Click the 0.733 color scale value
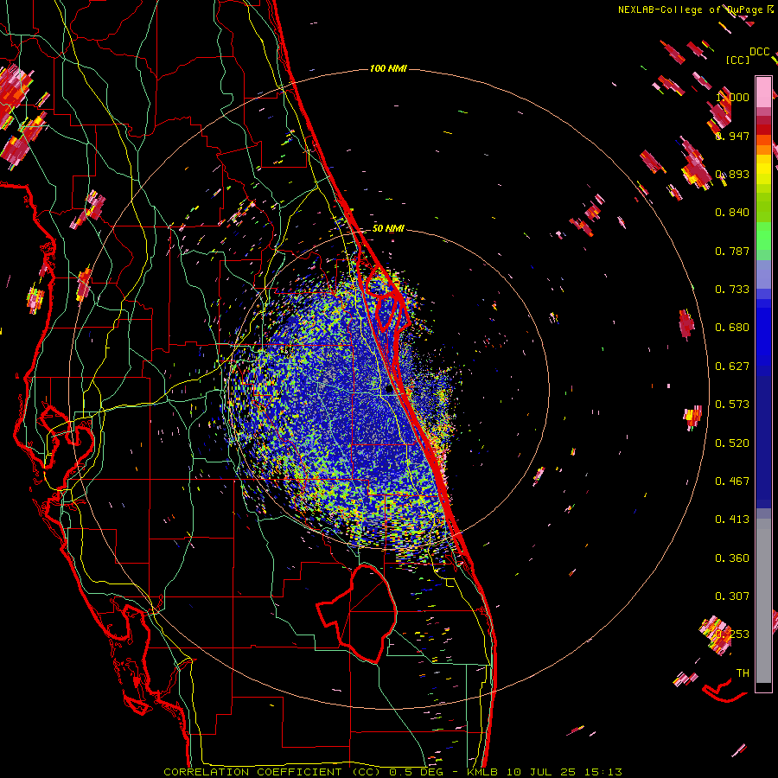 click(x=732, y=290)
